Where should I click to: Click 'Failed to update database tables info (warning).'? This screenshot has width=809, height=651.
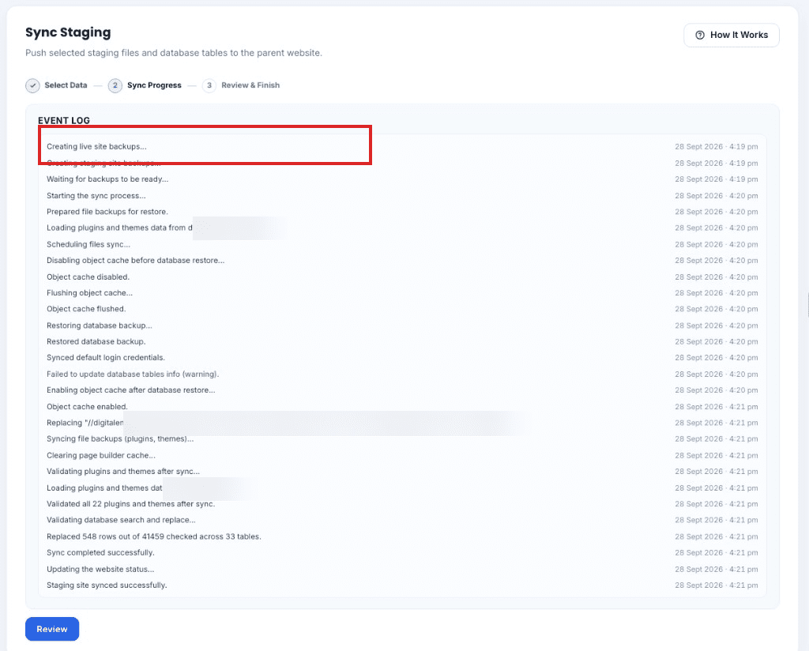point(133,374)
